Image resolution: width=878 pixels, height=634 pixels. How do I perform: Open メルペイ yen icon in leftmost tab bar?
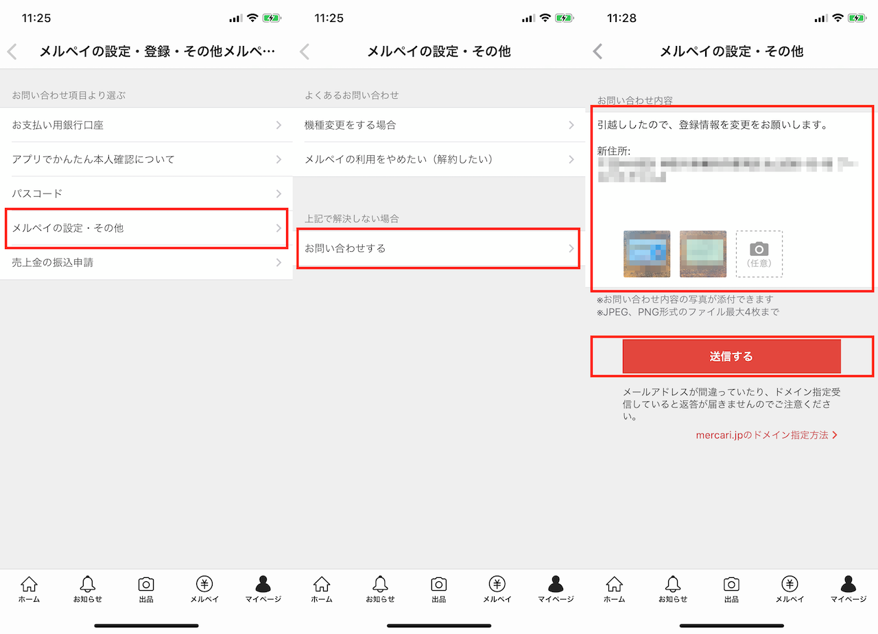coord(204,589)
